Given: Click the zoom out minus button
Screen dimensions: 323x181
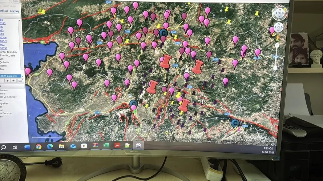Looking at the screenshot, I should (x=275, y=68).
